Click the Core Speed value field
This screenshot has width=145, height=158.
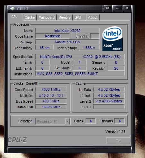coord(51,89)
